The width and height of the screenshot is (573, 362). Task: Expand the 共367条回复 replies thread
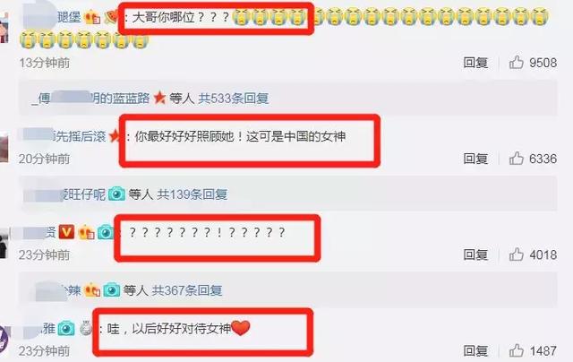coord(187,290)
